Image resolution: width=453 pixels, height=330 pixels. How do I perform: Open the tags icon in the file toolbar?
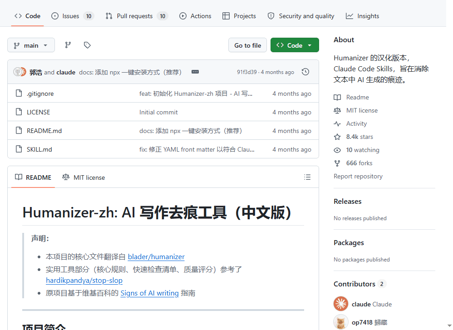(87, 45)
